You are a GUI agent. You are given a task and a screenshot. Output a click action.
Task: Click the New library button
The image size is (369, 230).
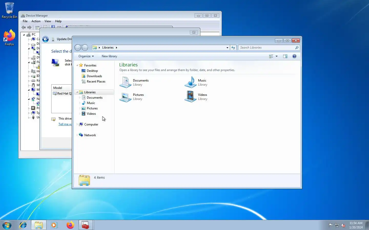(x=109, y=56)
